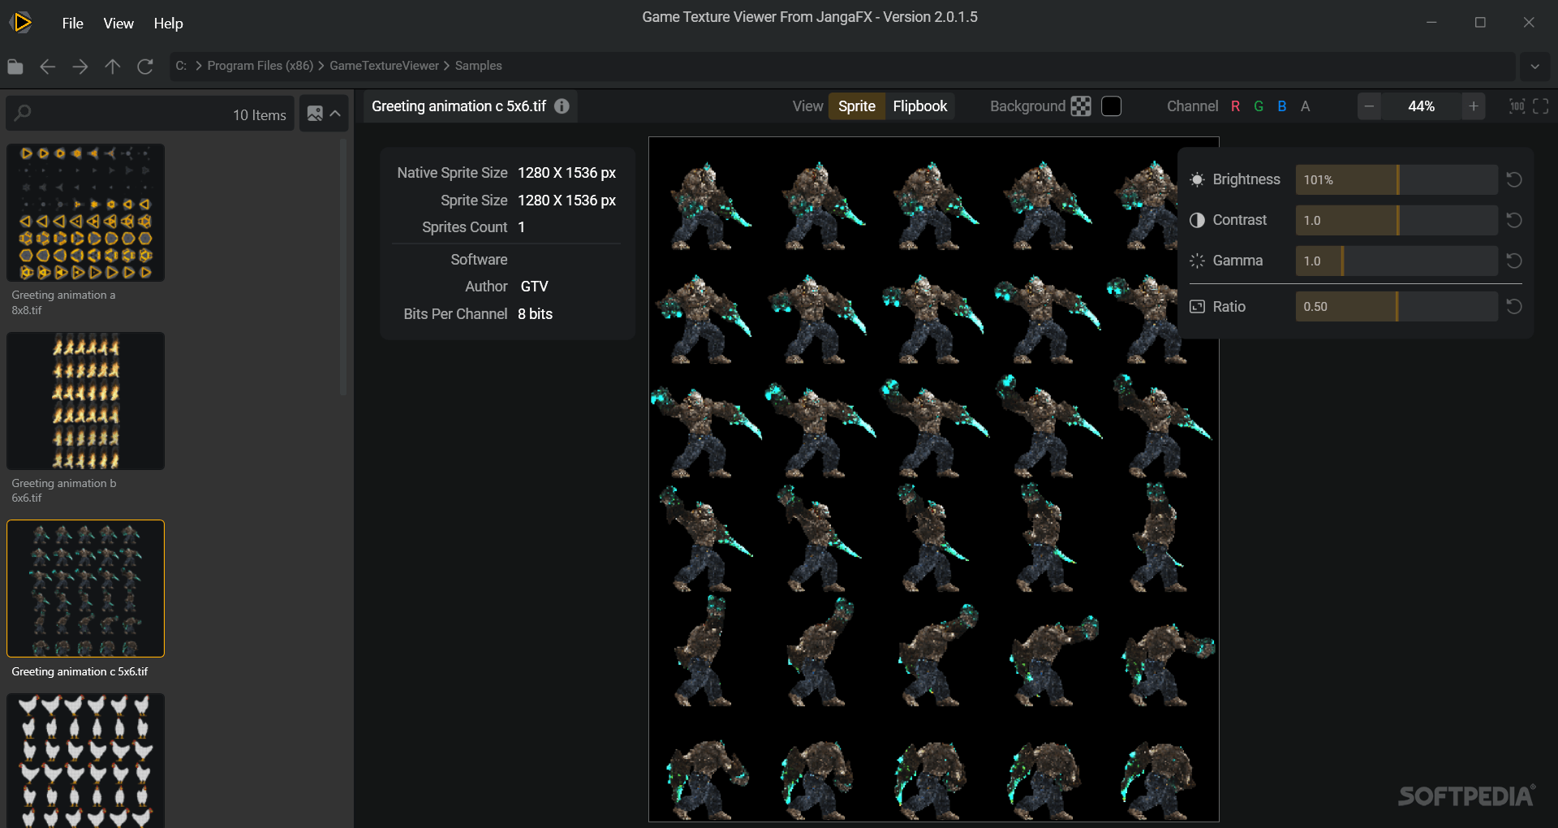Switch view to Flipbook mode
This screenshot has height=828, width=1558.
(x=919, y=106)
